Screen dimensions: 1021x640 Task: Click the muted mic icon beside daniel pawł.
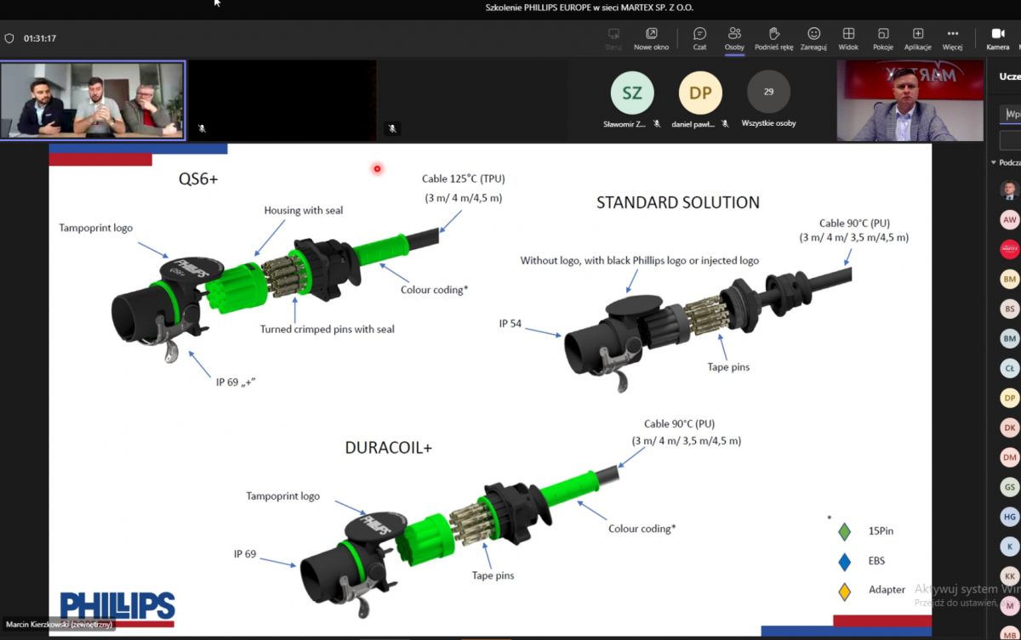[x=725, y=123]
